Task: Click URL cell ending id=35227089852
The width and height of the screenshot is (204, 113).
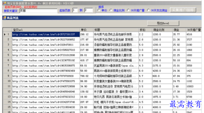Action: pyautogui.click(x=46, y=40)
